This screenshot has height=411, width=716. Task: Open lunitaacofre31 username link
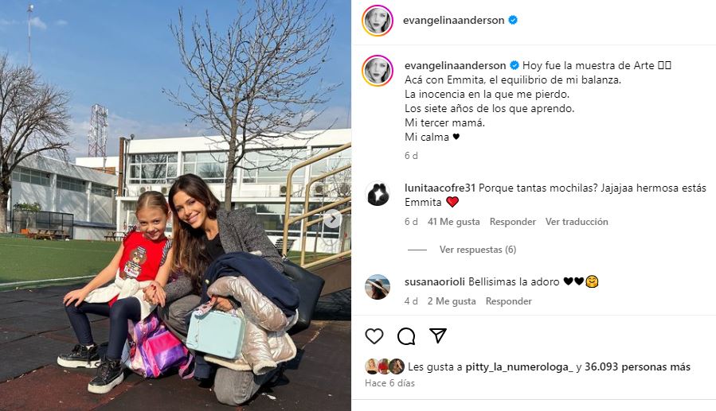point(440,188)
